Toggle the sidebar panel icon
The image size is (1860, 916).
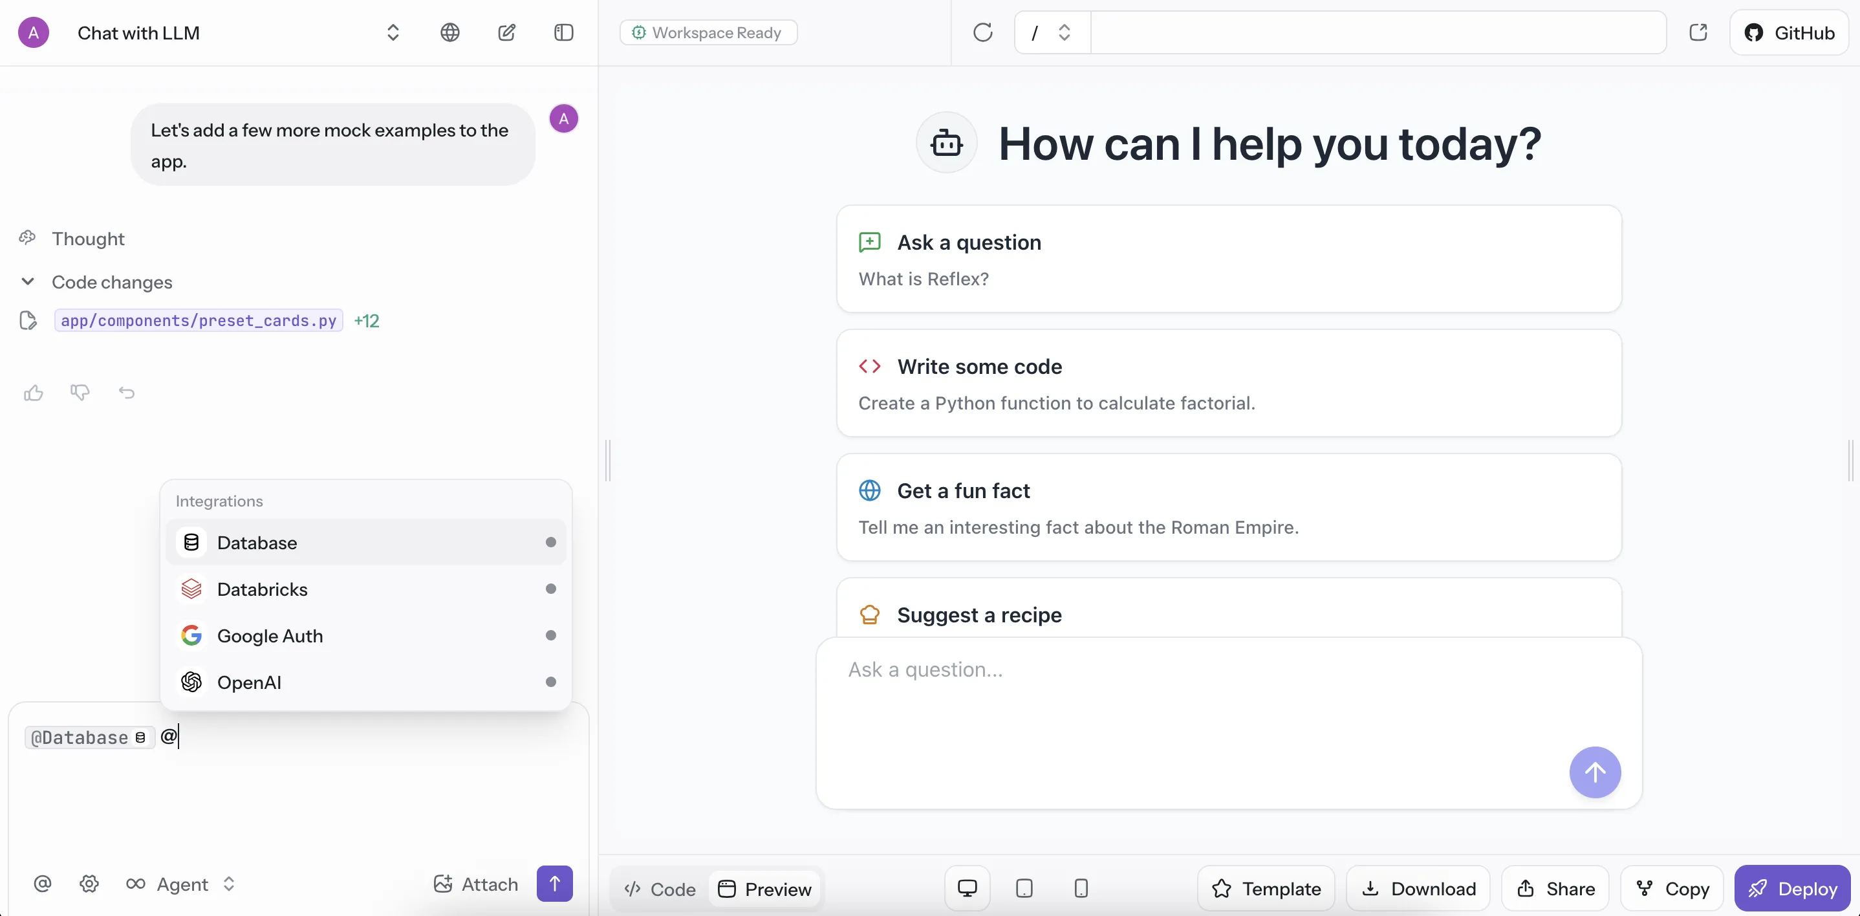pos(563,32)
